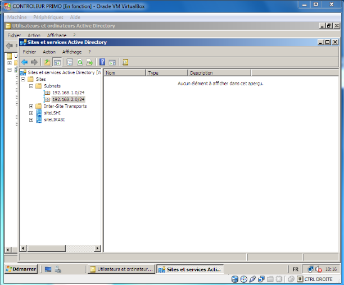Click the Show Desktop quick launch icon

coord(48,269)
